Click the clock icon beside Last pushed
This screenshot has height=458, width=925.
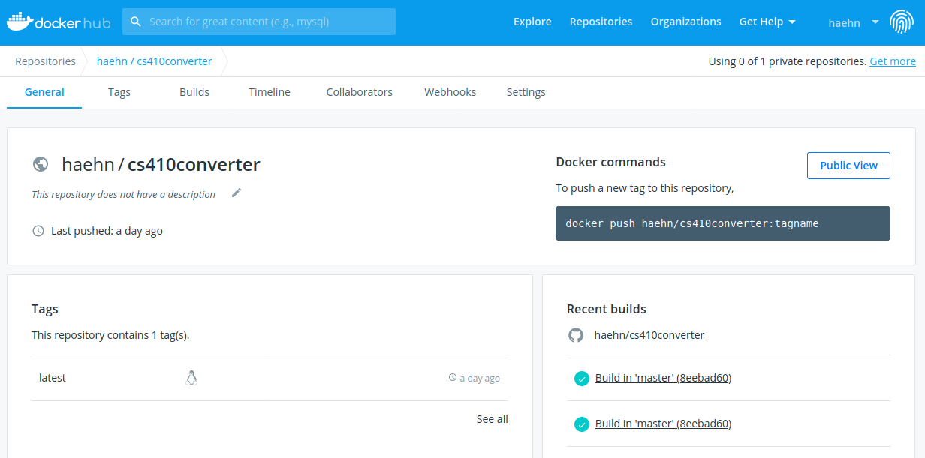pos(38,231)
